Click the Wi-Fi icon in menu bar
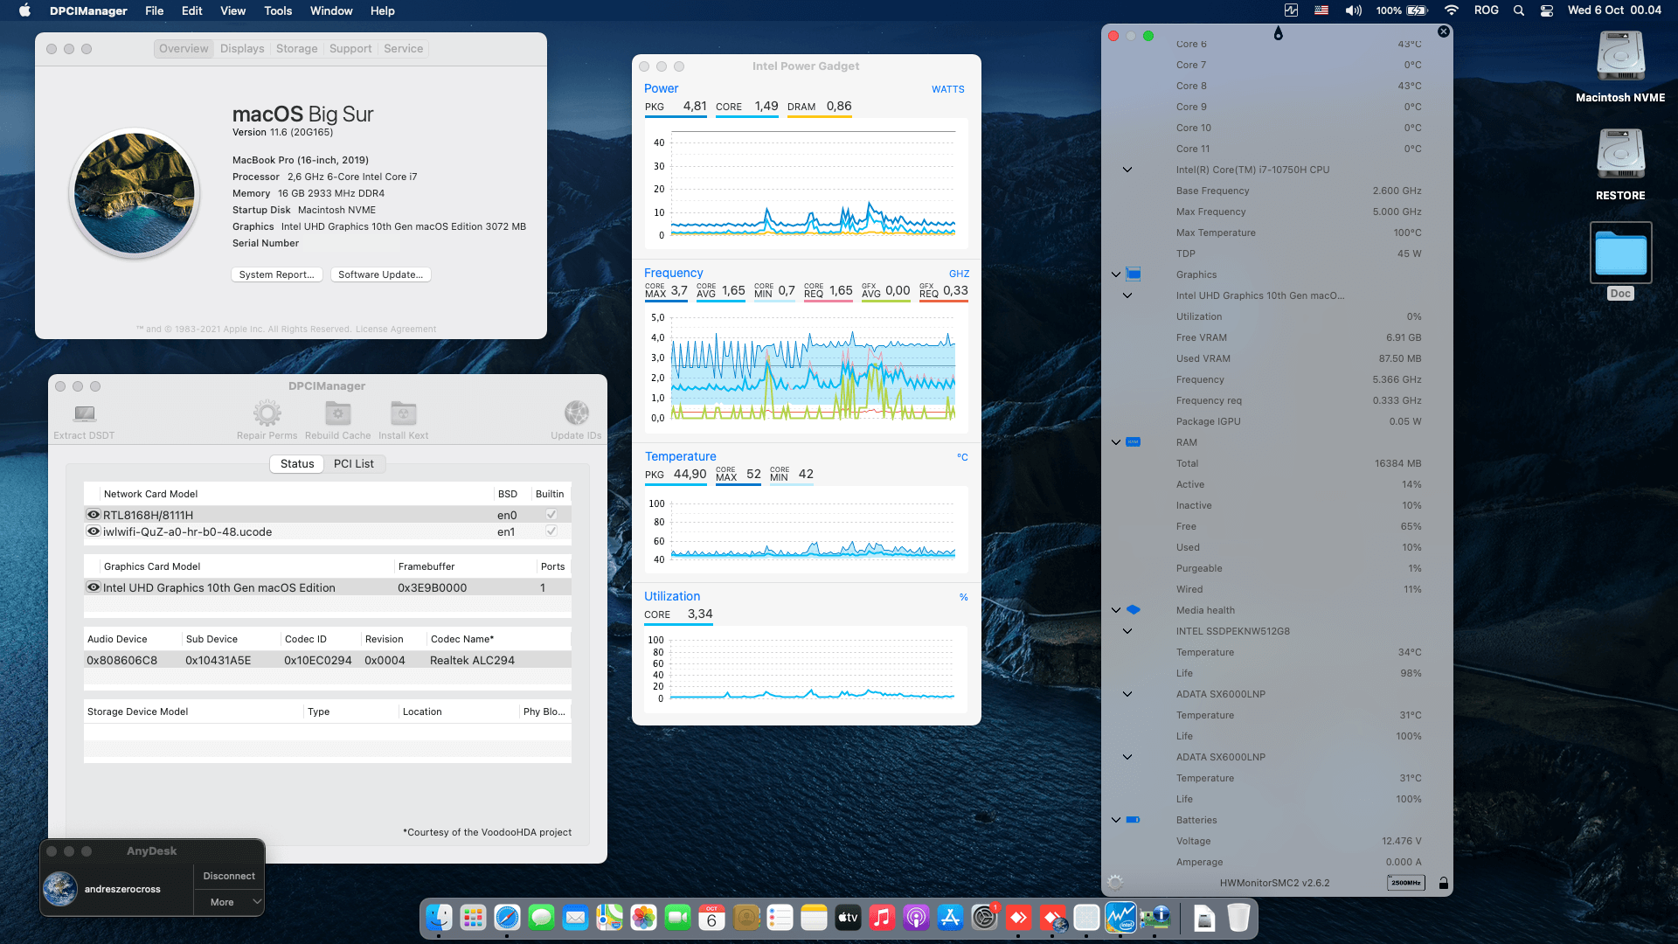The width and height of the screenshot is (1678, 944). coord(1452,10)
